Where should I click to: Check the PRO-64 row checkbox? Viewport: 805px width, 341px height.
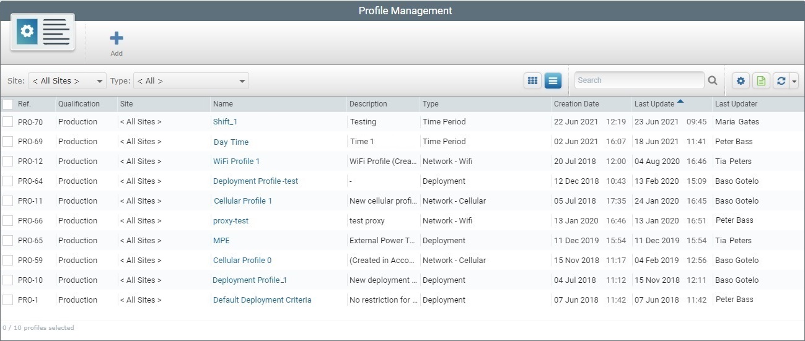pyautogui.click(x=7, y=181)
